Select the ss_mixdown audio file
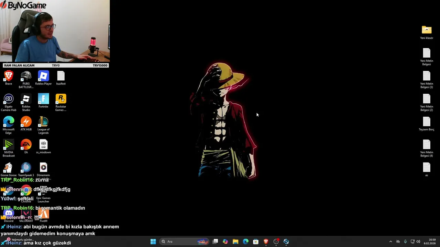Viewport: 440px width, 247px height. point(43,146)
